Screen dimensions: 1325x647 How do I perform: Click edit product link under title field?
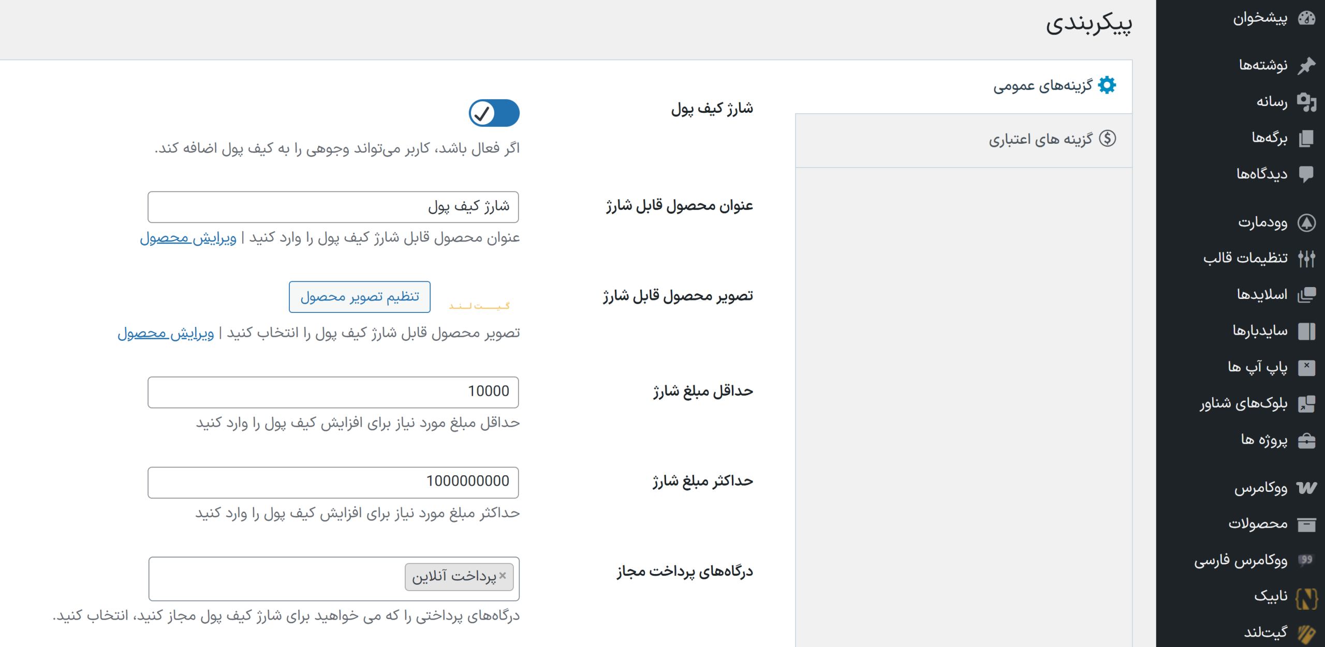pos(188,238)
